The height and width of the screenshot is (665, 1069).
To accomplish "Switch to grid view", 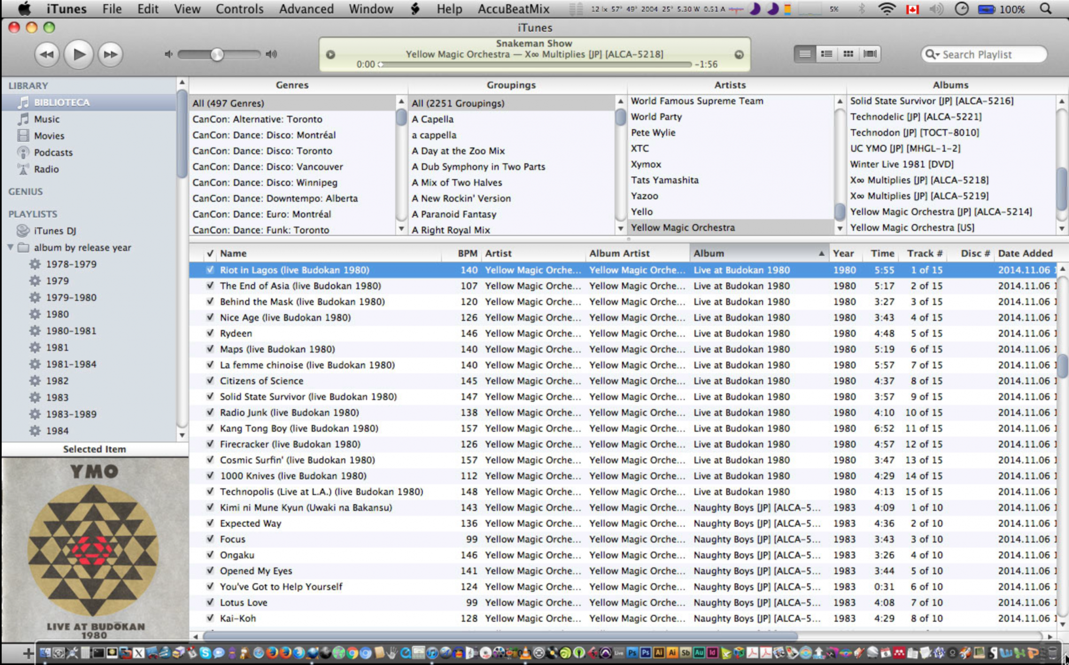I will tap(848, 54).
